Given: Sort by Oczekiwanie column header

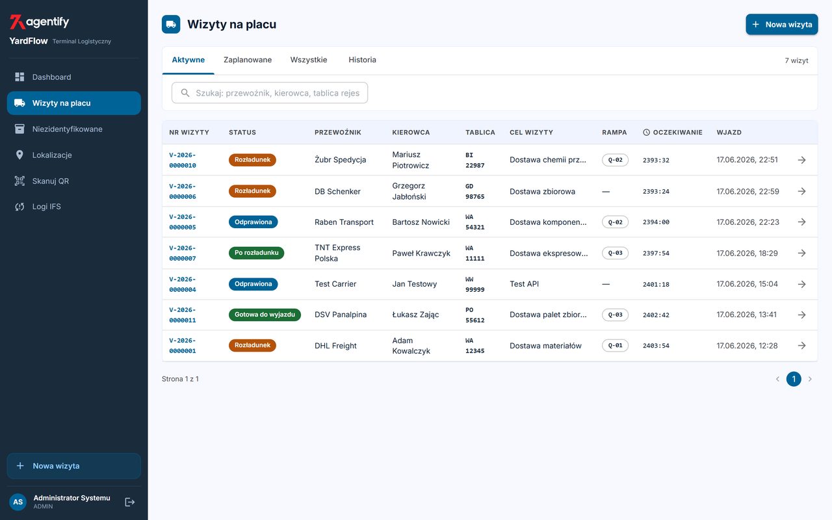Looking at the screenshot, I should pyautogui.click(x=673, y=132).
